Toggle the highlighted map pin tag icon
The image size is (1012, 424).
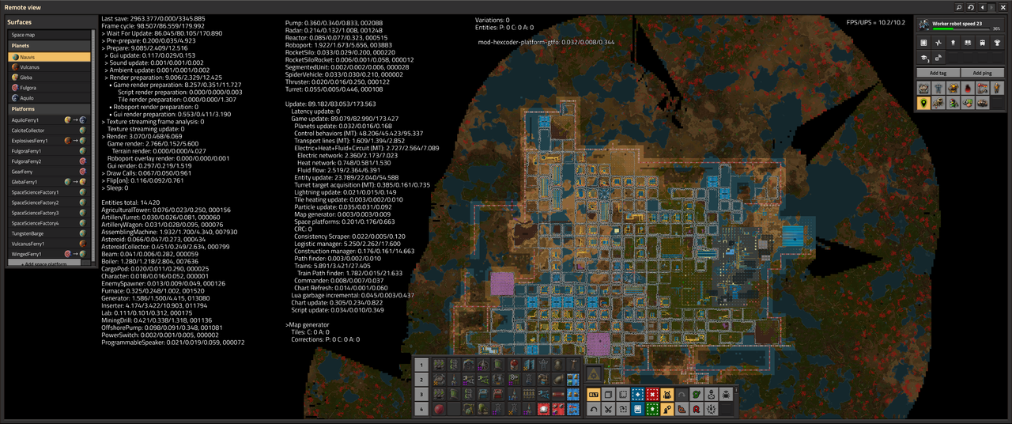923,103
